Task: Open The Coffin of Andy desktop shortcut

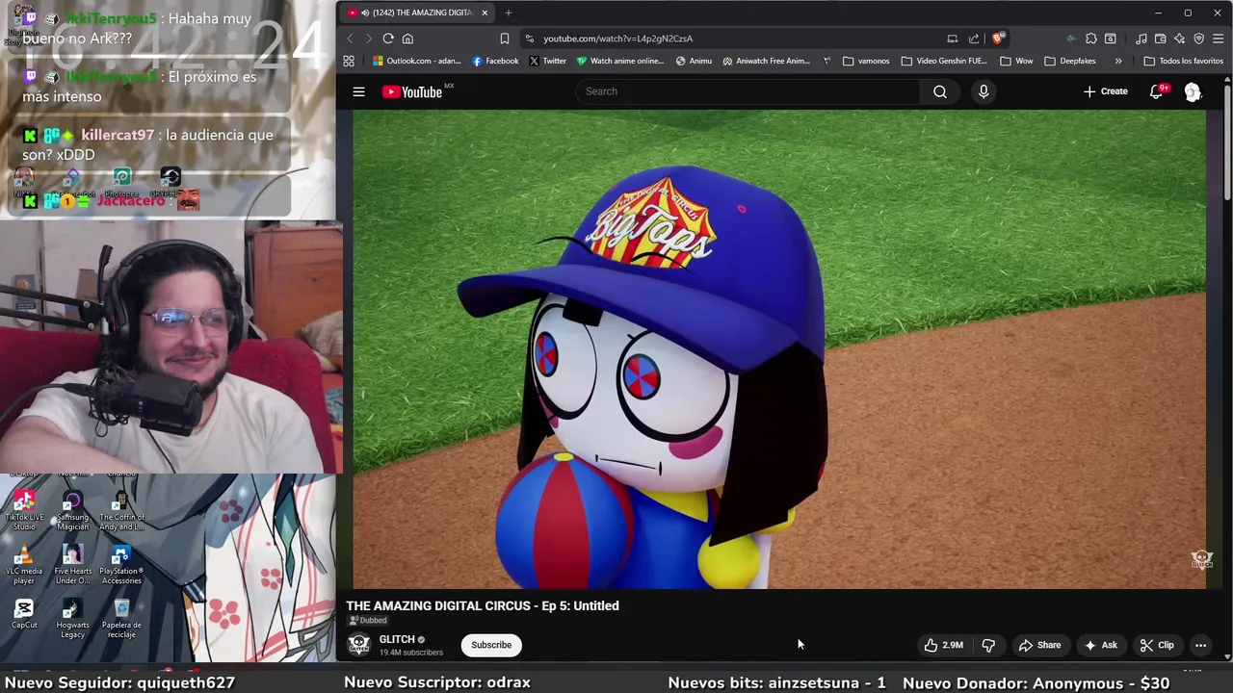Action: pyautogui.click(x=121, y=510)
